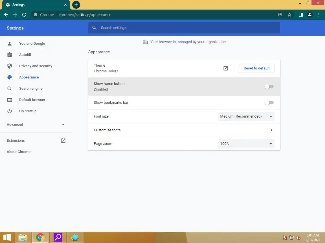The width and height of the screenshot is (325, 243).
Task: Open Chrome's three-dot menu
Action: [x=319, y=15]
